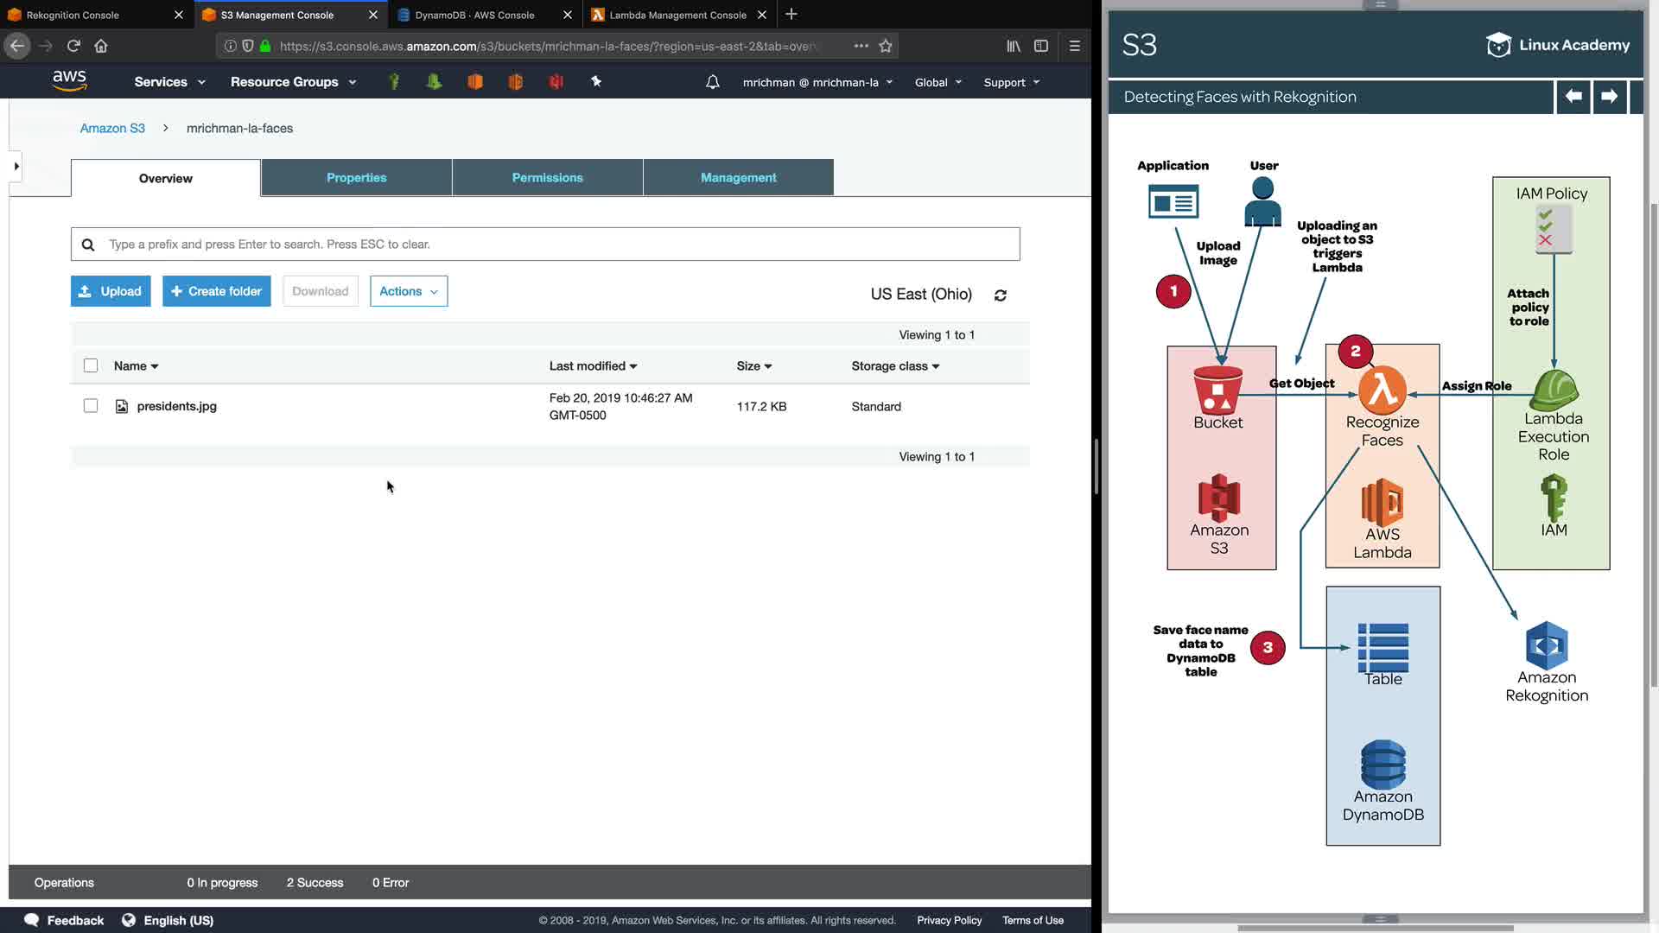1659x933 pixels.
Task: Switch to the Permissions tab
Action: pyautogui.click(x=547, y=178)
